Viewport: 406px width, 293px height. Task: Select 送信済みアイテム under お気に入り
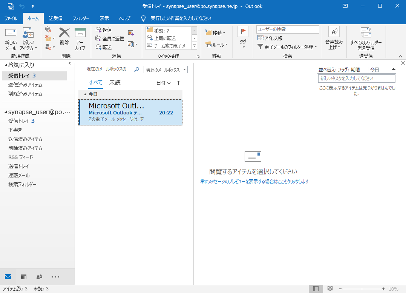click(x=25, y=85)
